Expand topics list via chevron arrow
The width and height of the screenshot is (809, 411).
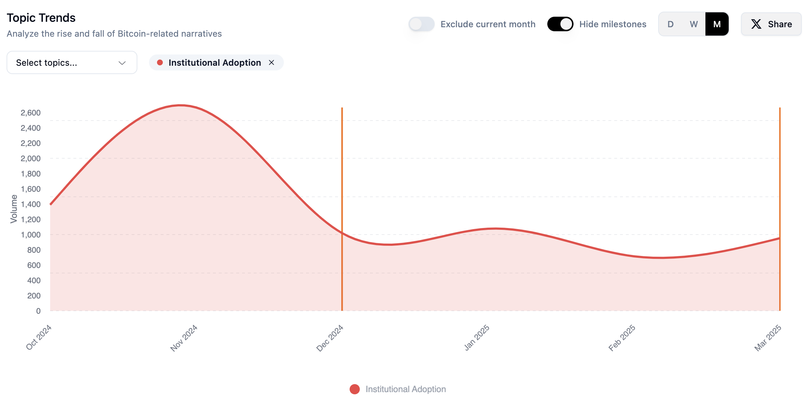pyautogui.click(x=122, y=63)
